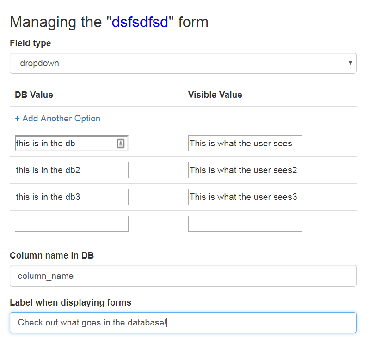Open the Field type dropdown

[x=183, y=63]
